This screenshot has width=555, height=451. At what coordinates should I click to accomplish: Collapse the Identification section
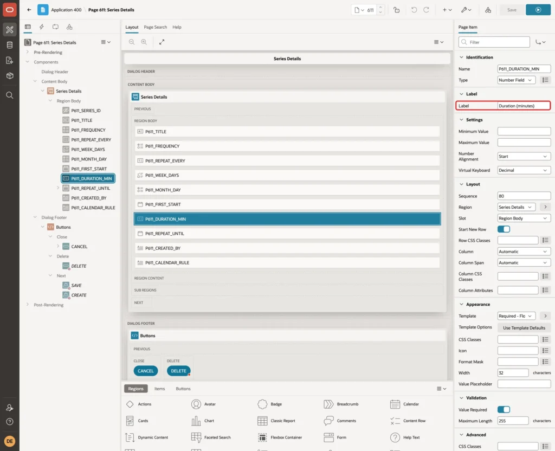pyautogui.click(x=461, y=57)
